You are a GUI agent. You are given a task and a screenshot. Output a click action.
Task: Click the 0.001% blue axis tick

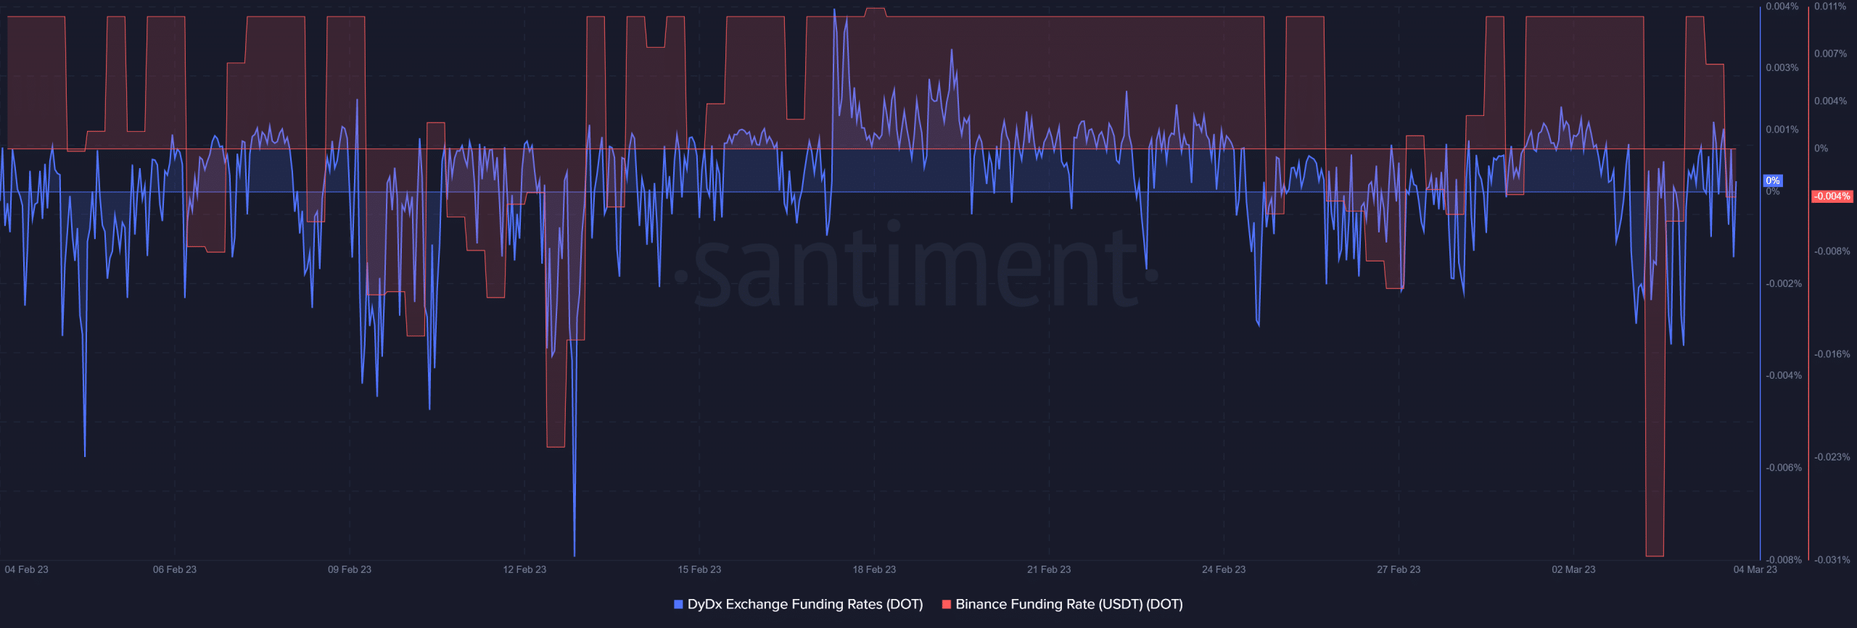pos(1782,130)
